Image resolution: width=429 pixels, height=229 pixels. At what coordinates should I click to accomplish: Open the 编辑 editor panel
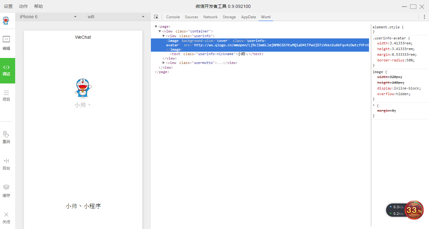(x=6, y=43)
